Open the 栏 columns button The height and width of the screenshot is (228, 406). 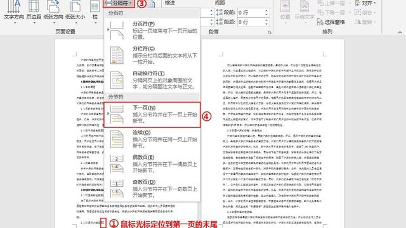click(x=95, y=11)
